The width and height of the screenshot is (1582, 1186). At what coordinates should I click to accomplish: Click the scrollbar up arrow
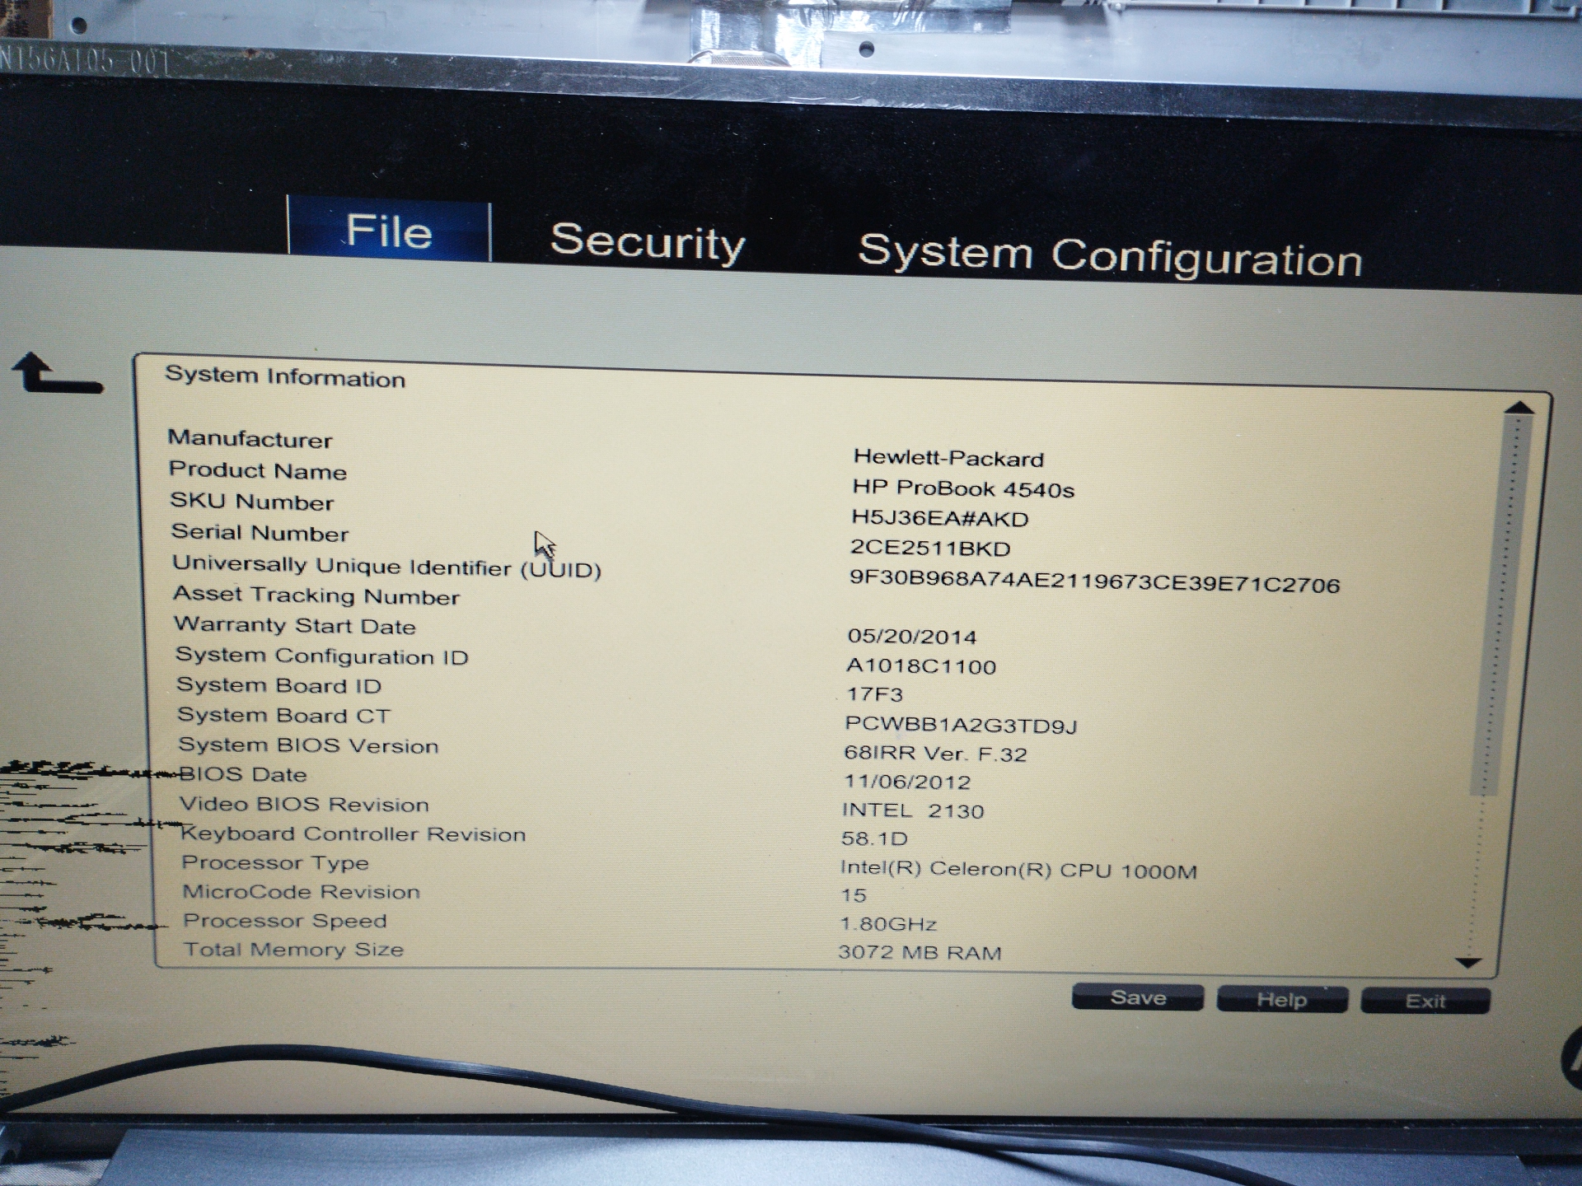point(1519,408)
